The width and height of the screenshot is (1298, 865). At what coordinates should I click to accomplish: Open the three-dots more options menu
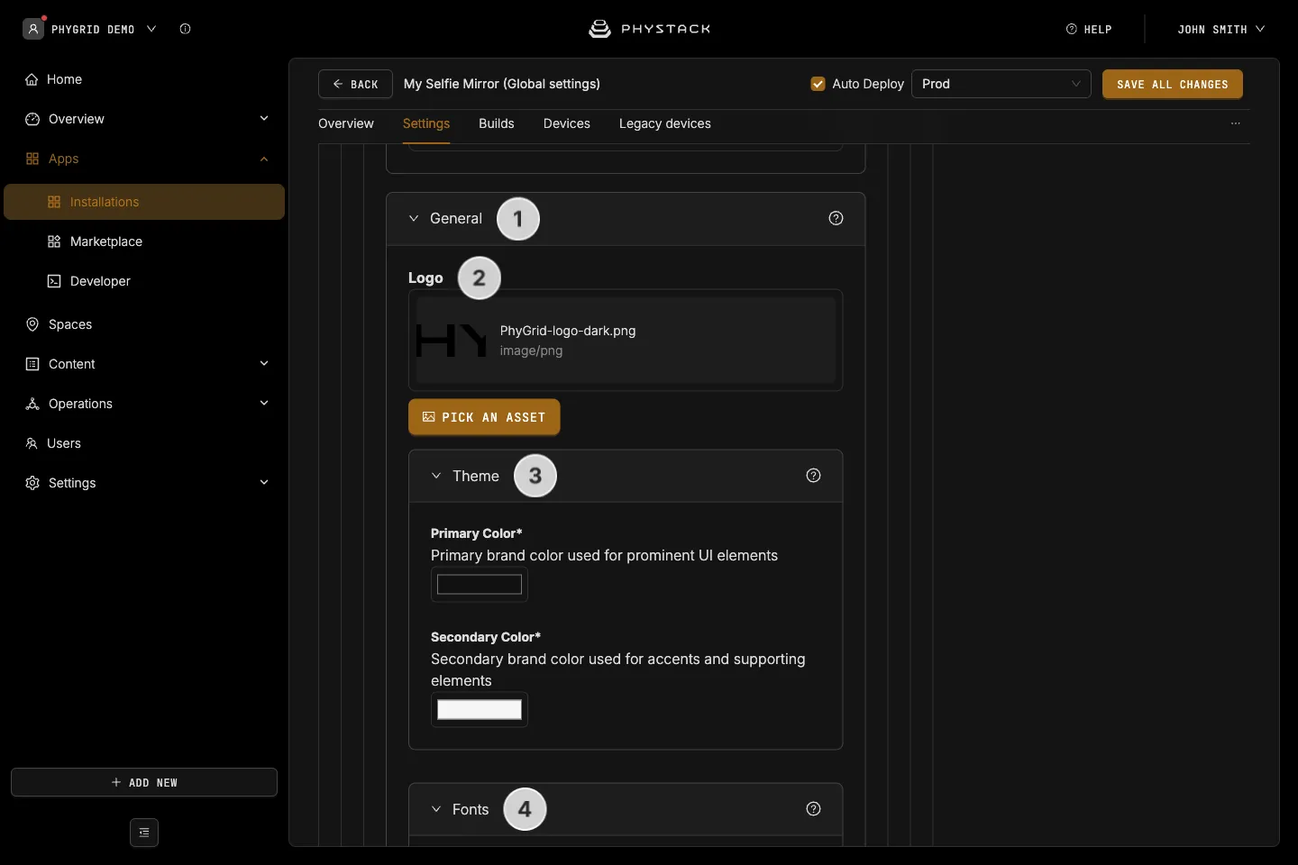[x=1236, y=123]
